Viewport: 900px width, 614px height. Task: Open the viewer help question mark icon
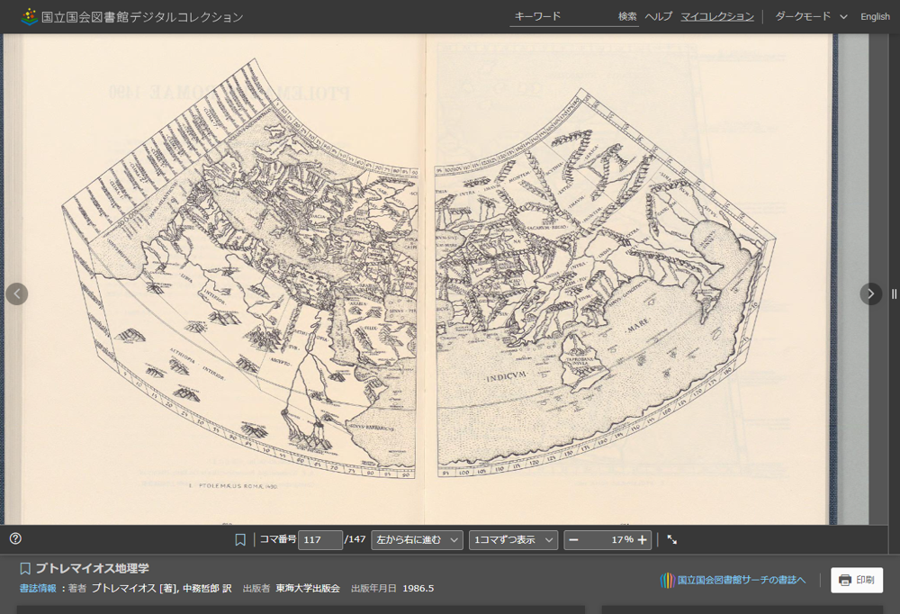(x=15, y=538)
